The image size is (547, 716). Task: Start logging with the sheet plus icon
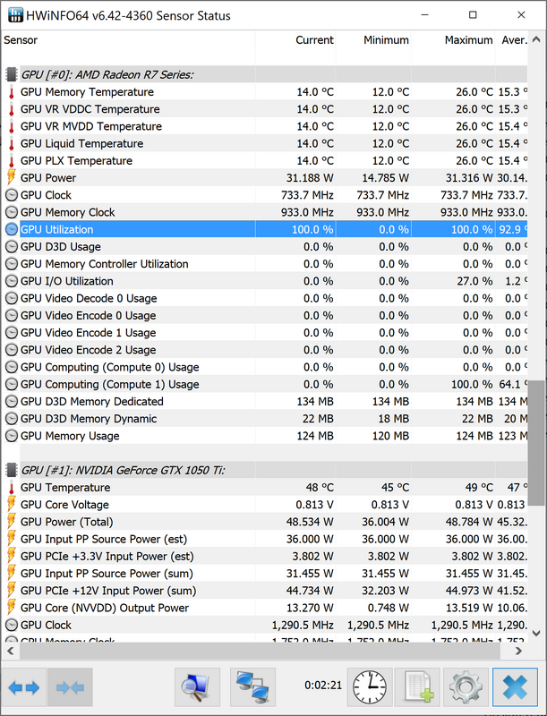click(x=418, y=686)
